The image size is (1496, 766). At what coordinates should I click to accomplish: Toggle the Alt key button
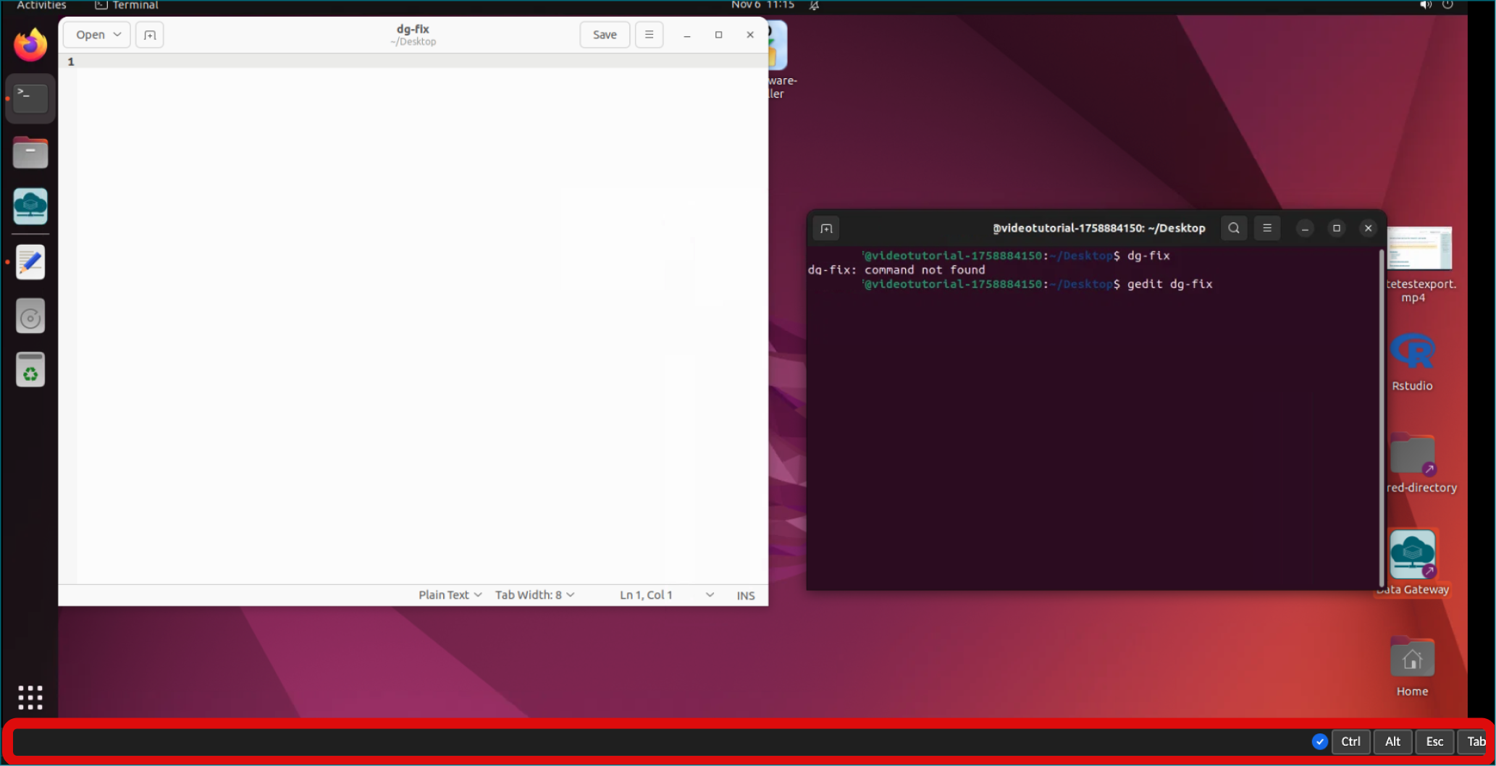1392,741
